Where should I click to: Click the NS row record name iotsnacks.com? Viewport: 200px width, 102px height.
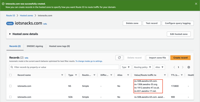pyautogui.click(x=24, y=86)
